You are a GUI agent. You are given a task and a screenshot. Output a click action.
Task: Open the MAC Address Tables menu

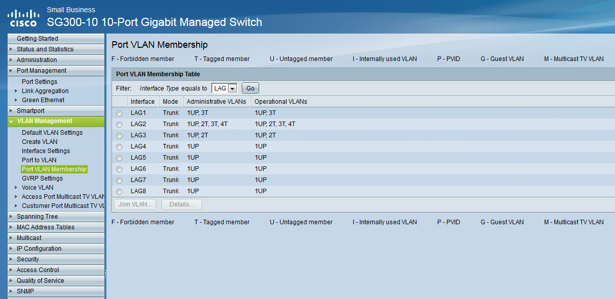click(56, 227)
